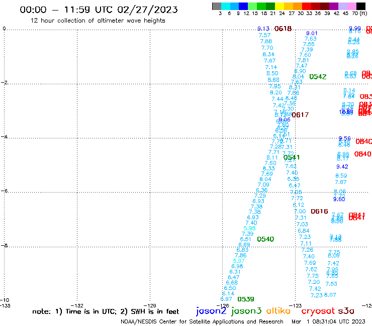The width and height of the screenshot is (372, 326).
Task: Click the 7.57 wave height value
Action: [264, 35]
